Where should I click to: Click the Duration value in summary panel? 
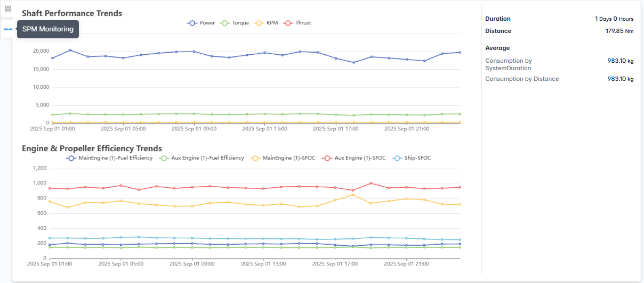(x=614, y=19)
